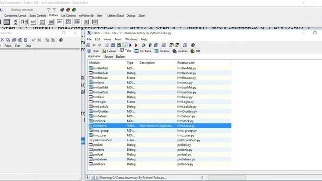Open the Objs tab in Inspector
The height and width of the screenshot is (181, 322).
pos(28,46)
